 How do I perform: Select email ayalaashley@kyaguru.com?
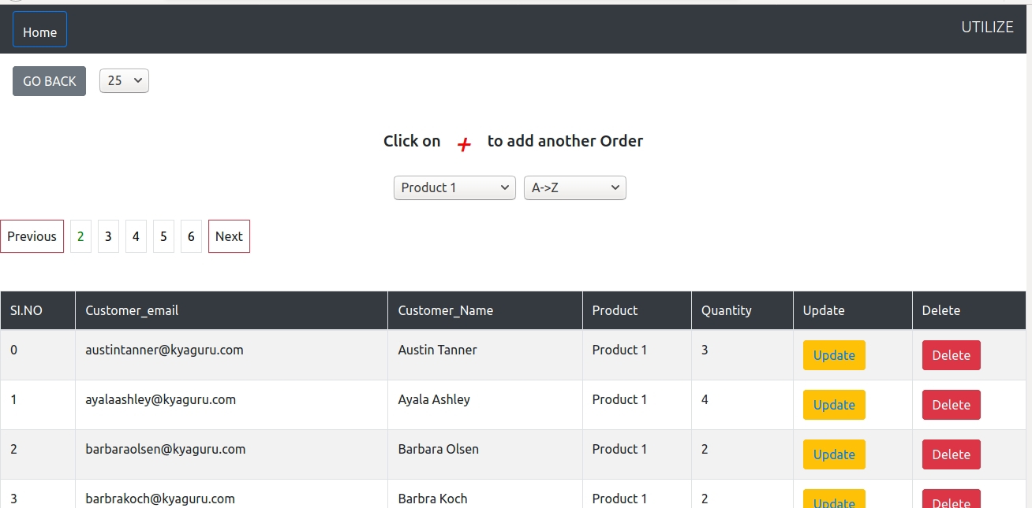pos(160,399)
